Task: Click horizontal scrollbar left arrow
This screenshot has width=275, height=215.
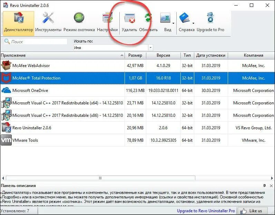Action: pos(3,178)
